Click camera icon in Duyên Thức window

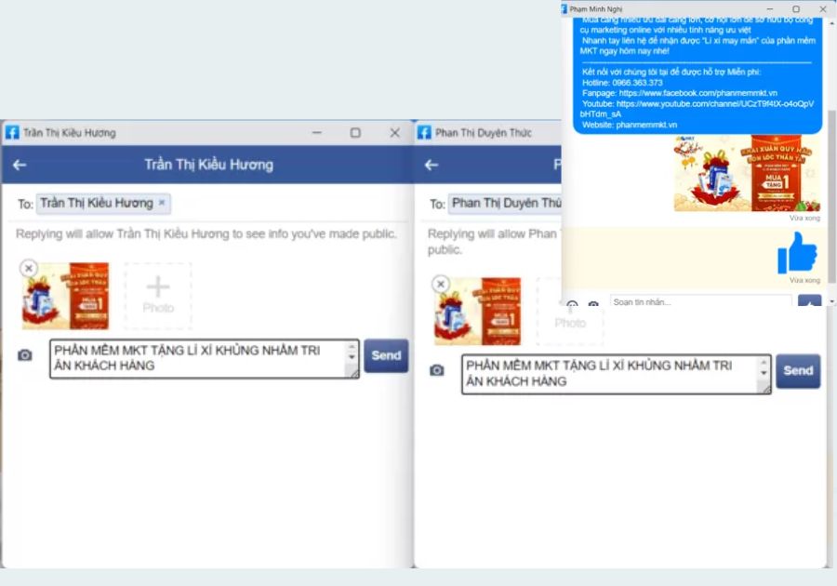436,370
